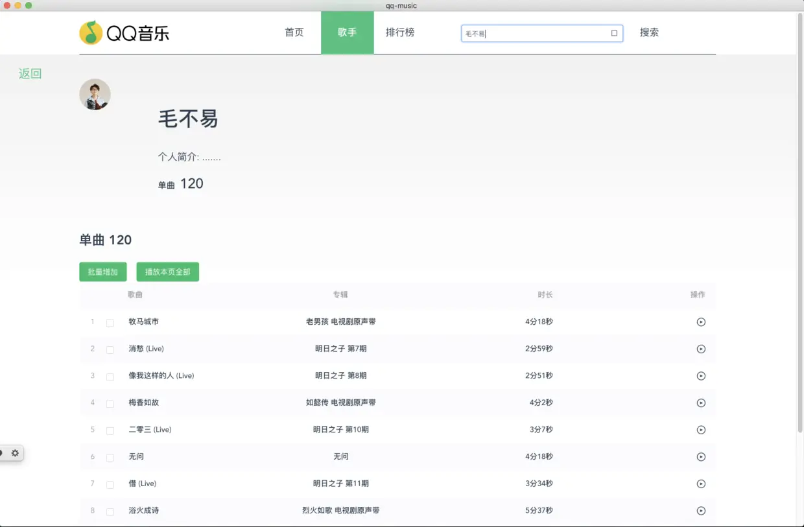Open album 明日之子 第8期
Screen dimensions: 804x527
[341, 376]
